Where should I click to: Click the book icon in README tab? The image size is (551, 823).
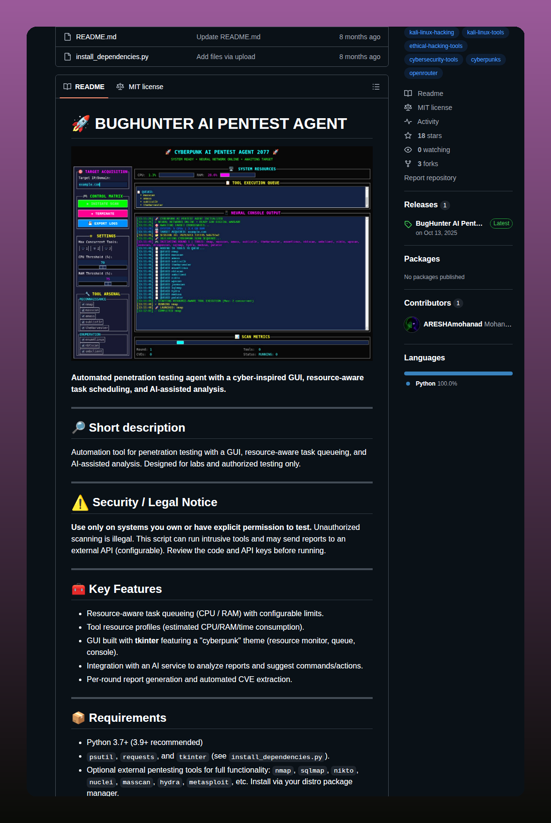67,87
